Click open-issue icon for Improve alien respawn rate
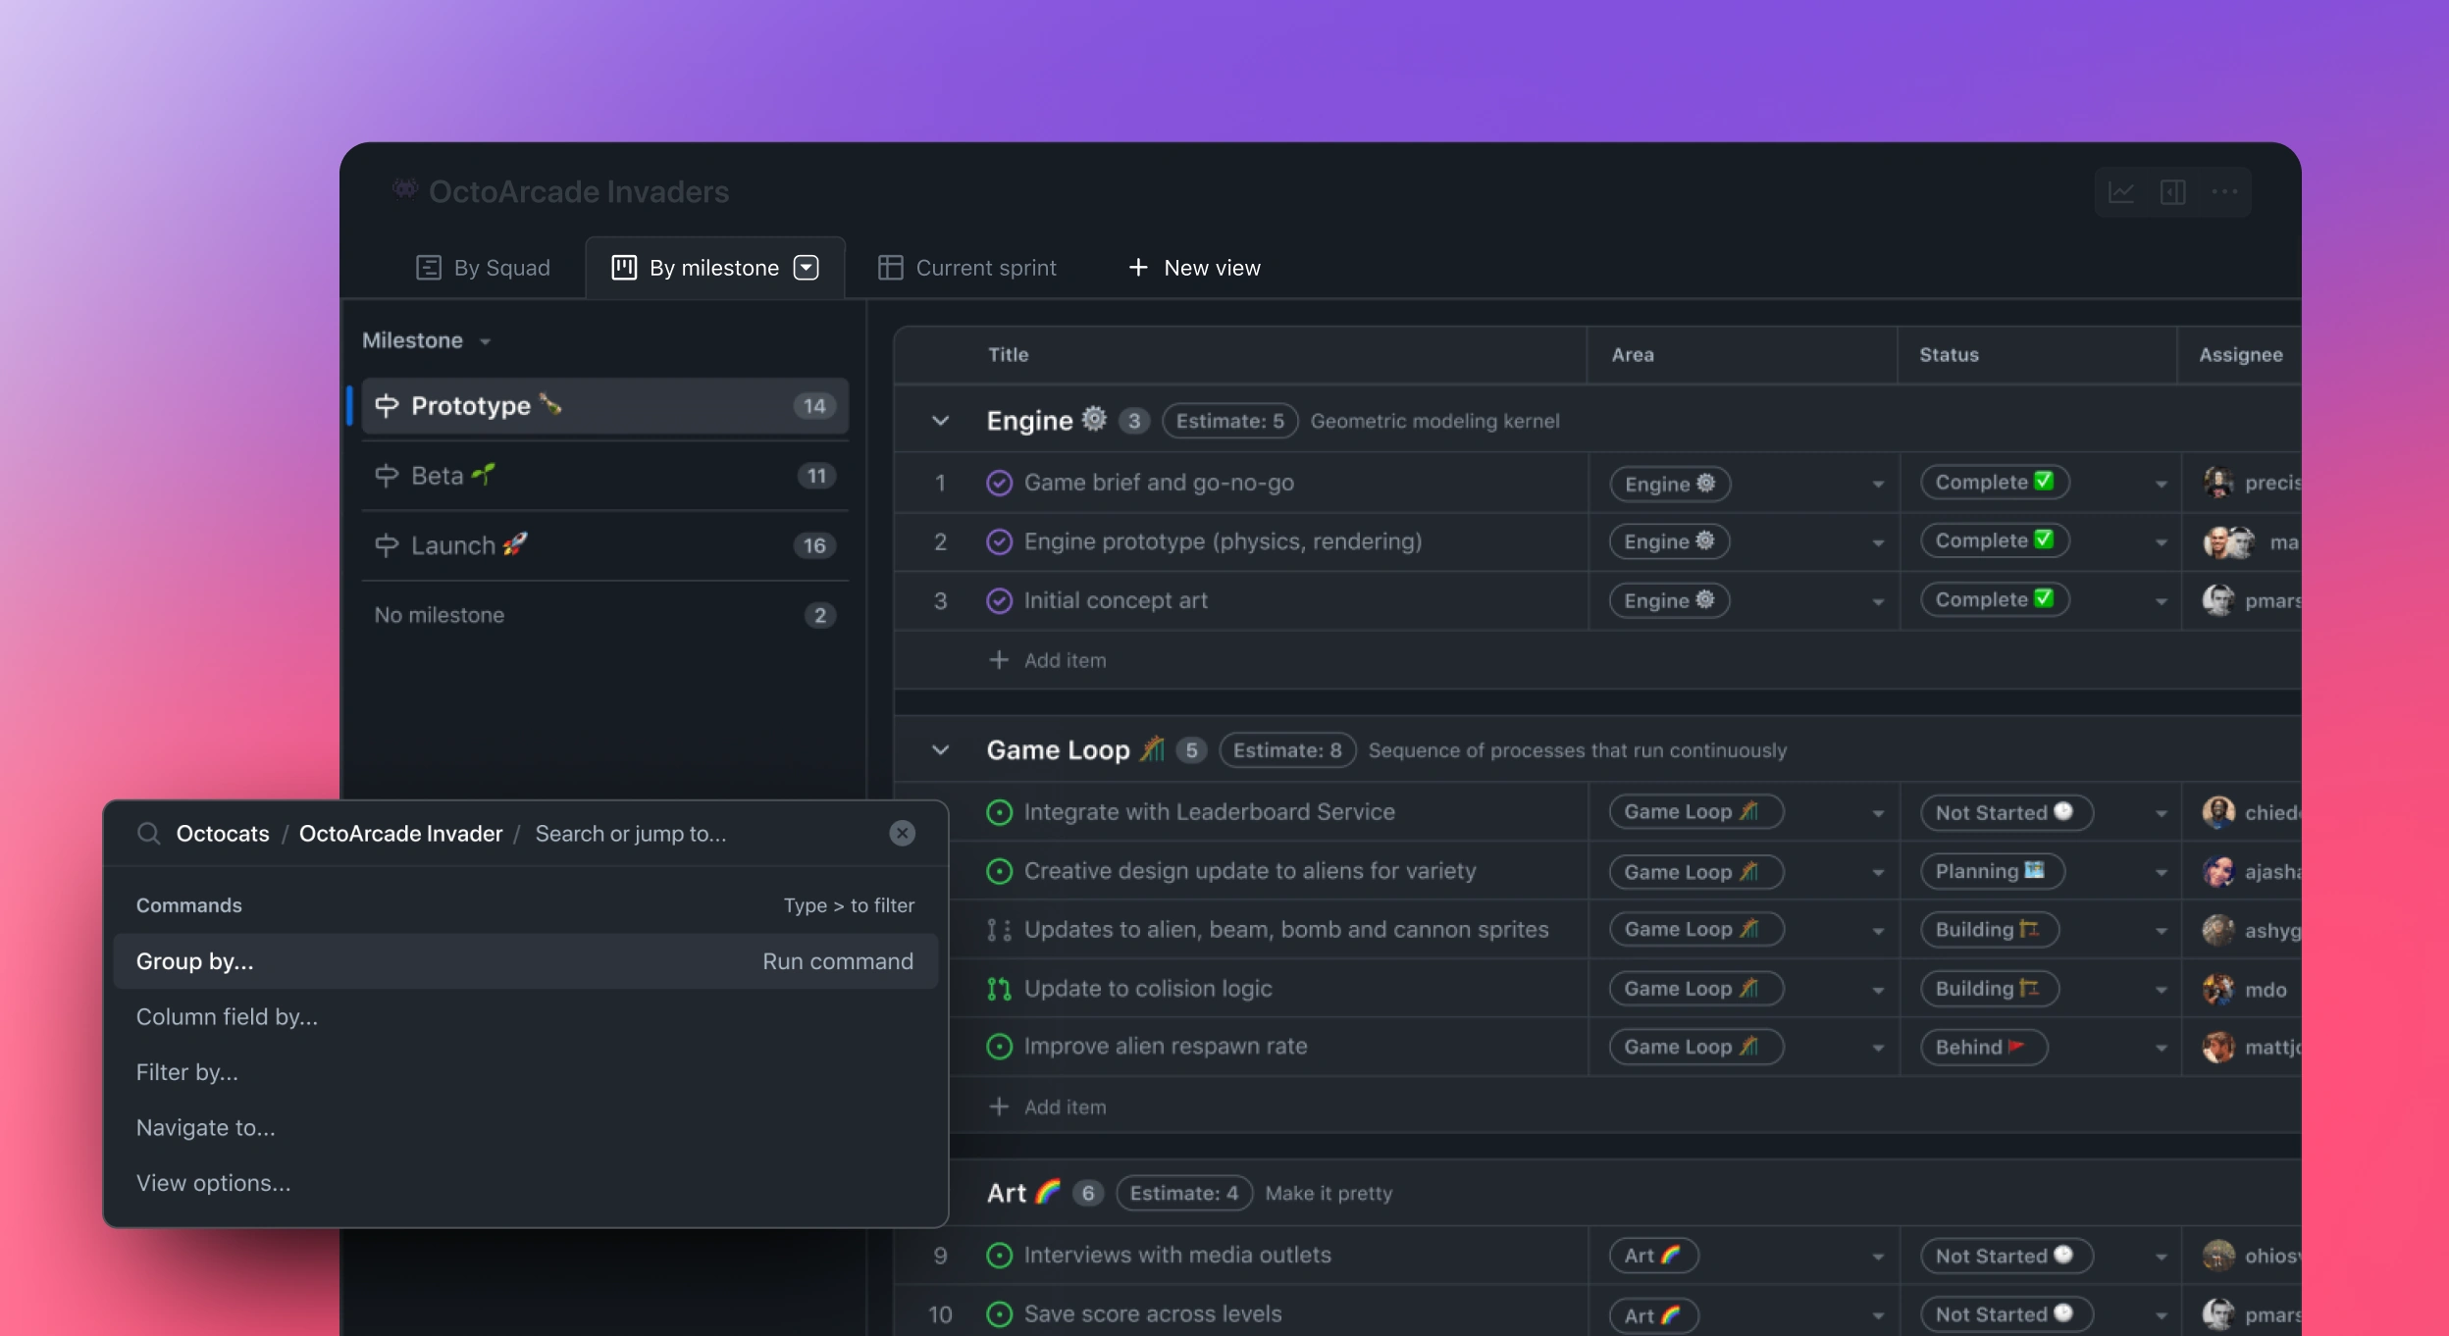 [x=999, y=1047]
